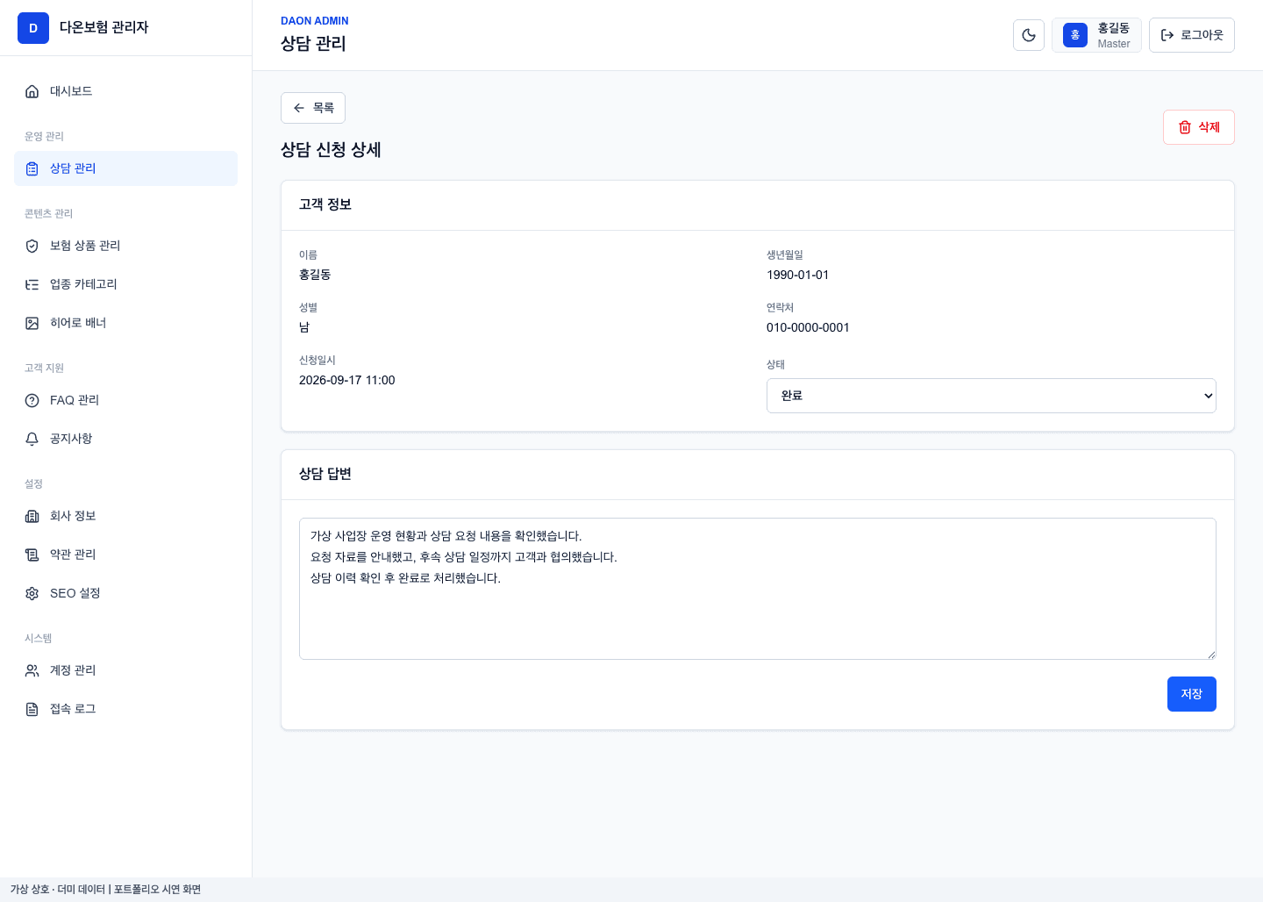The width and height of the screenshot is (1263, 902).
Task: Click the blue D logo in the sidebar
Action: click(x=33, y=28)
